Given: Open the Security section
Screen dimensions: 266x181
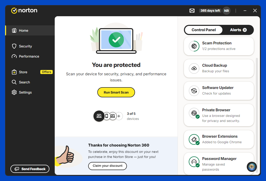Looking at the screenshot, I should point(30,46).
